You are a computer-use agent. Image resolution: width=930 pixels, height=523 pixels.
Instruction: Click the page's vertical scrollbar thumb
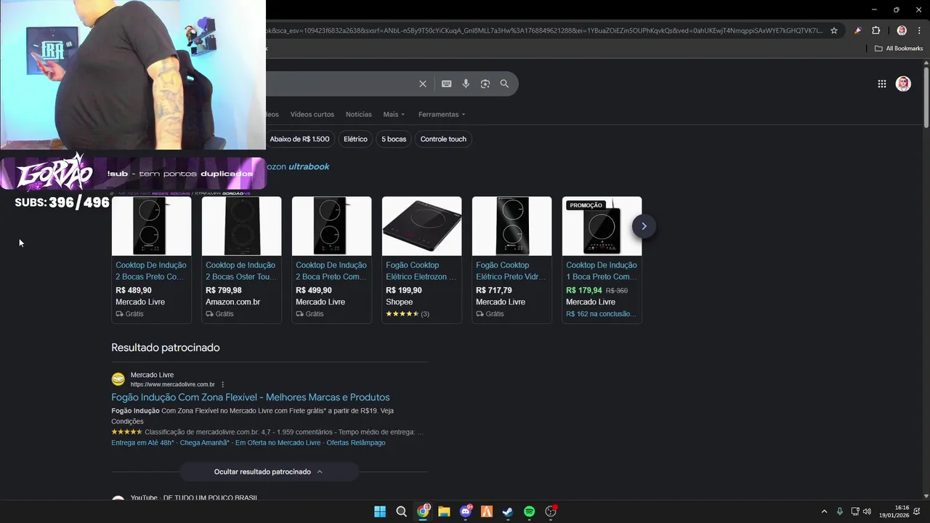[x=926, y=97]
